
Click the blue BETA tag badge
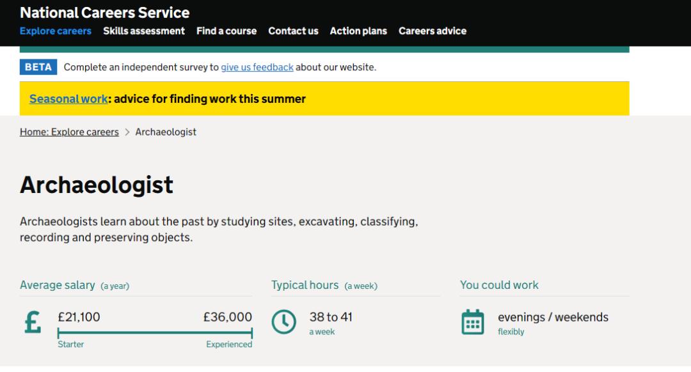(38, 67)
